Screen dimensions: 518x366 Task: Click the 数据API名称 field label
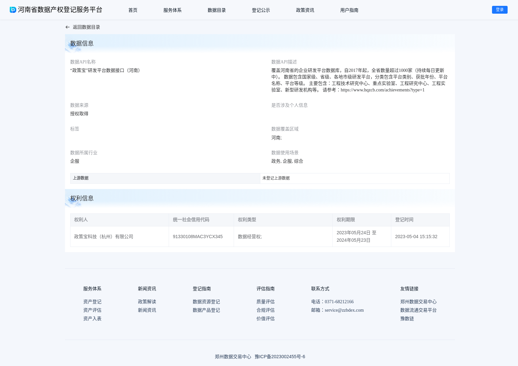point(83,62)
